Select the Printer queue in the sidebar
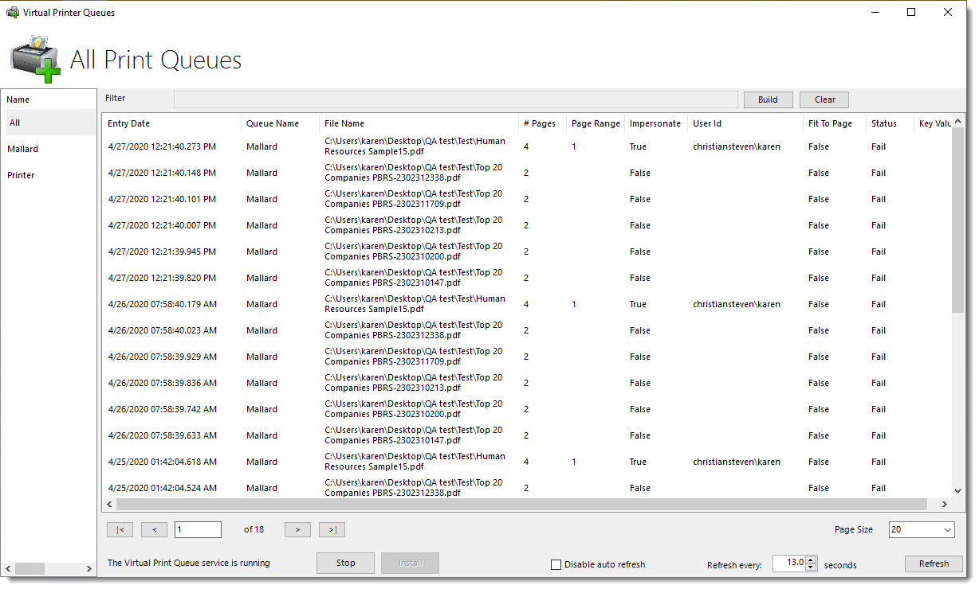This screenshot has height=589, width=979. (x=23, y=175)
